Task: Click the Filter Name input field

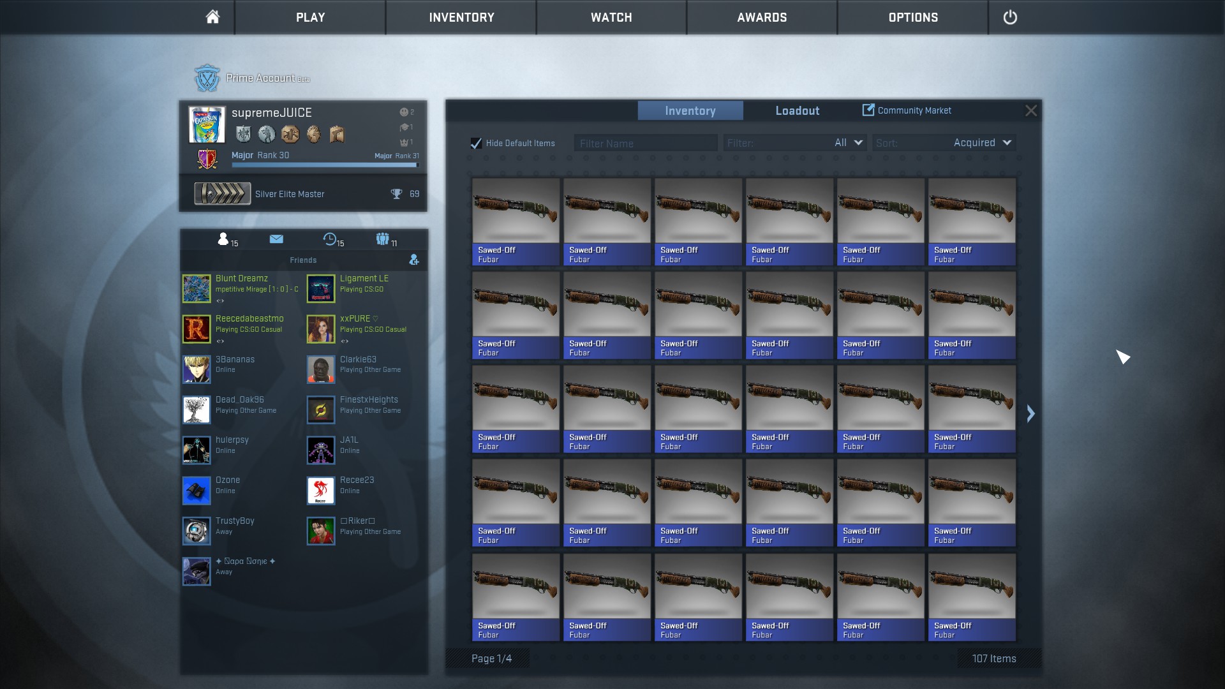Action: (645, 144)
